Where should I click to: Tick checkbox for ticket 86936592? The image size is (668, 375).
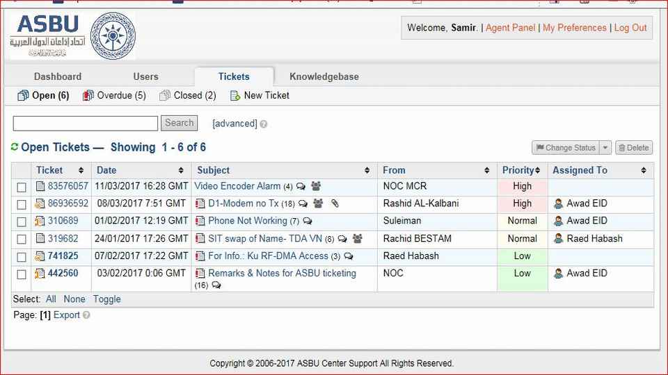(22, 204)
